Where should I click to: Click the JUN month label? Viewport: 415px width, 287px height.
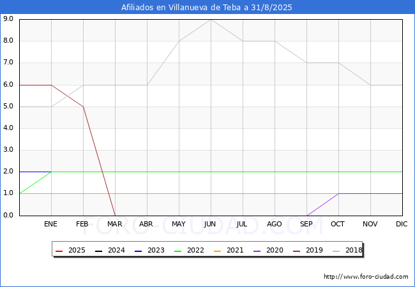click(x=210, y=224)
